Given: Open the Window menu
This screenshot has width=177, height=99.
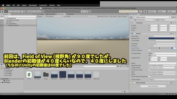Looking at the screenshot, I should tap(52, 5).
